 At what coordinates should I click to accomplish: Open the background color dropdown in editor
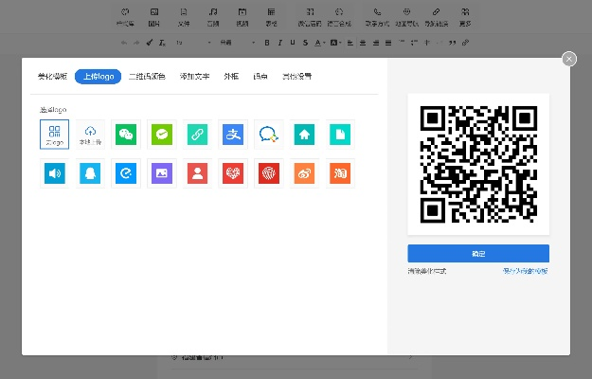335,43
